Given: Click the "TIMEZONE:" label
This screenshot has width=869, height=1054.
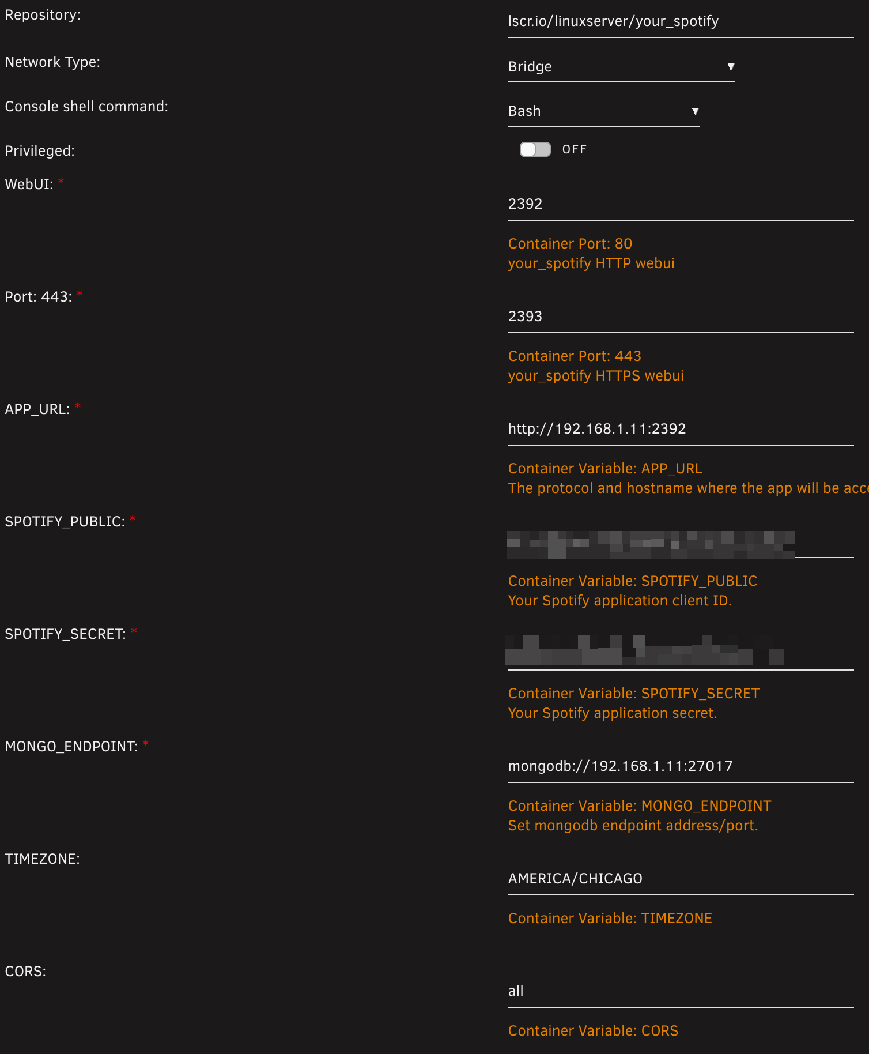Looking at the screenshot, I should 42,859.
